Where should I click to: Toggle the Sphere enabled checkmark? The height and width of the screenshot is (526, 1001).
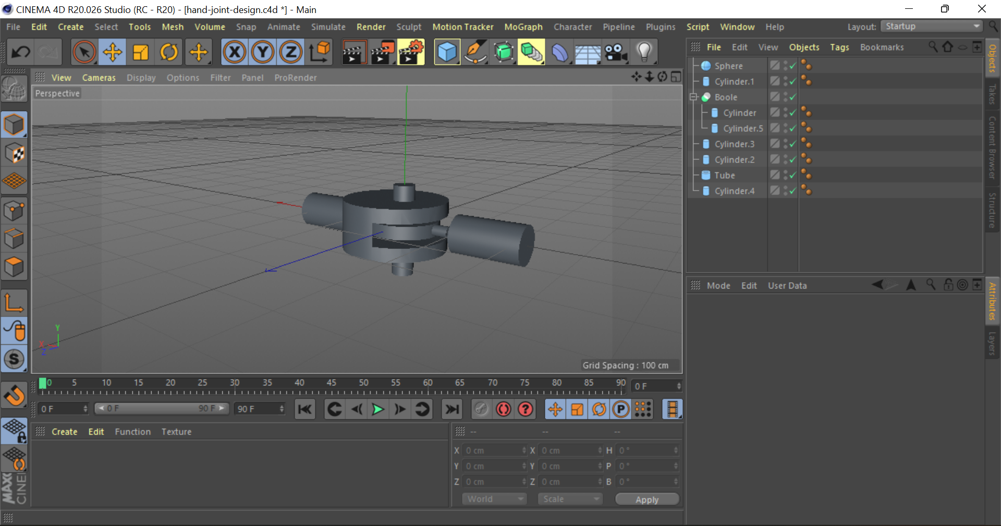pyautogui.click(x=792, y=66)
